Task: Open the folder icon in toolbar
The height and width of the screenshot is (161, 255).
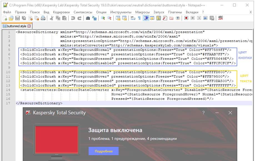Action: tap(11, 18)
